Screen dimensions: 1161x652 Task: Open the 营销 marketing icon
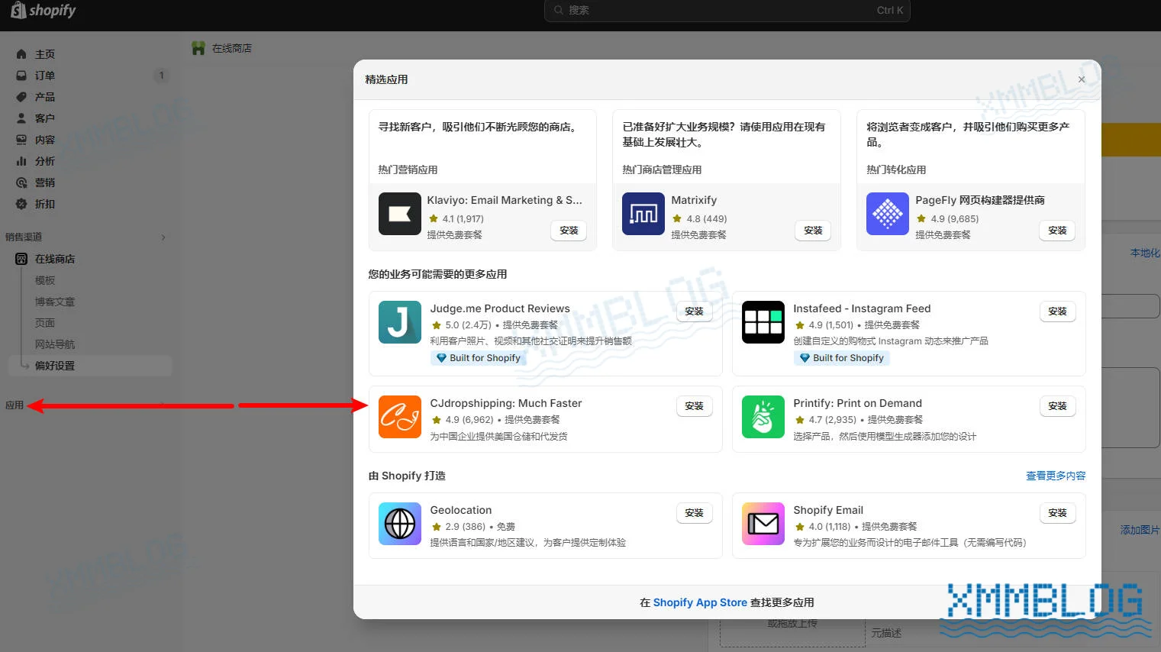pyautogui.click(x=21, y=182)
